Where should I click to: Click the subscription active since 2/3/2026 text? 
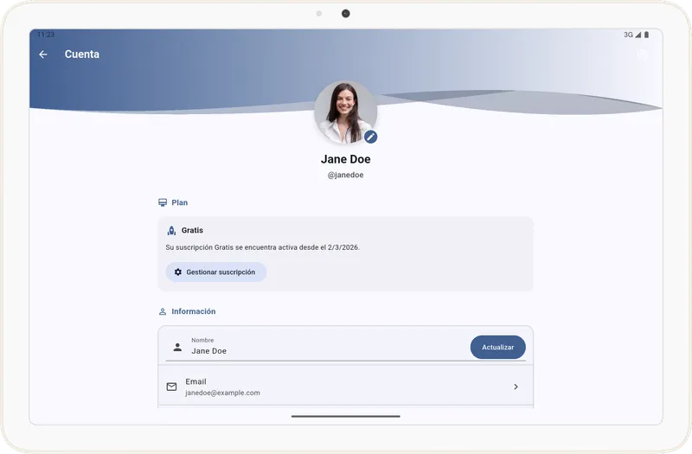click(x=263, y=247)
